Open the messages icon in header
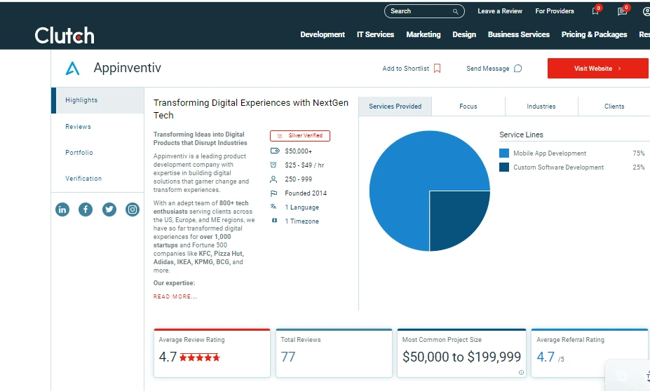 coord(622,12)
